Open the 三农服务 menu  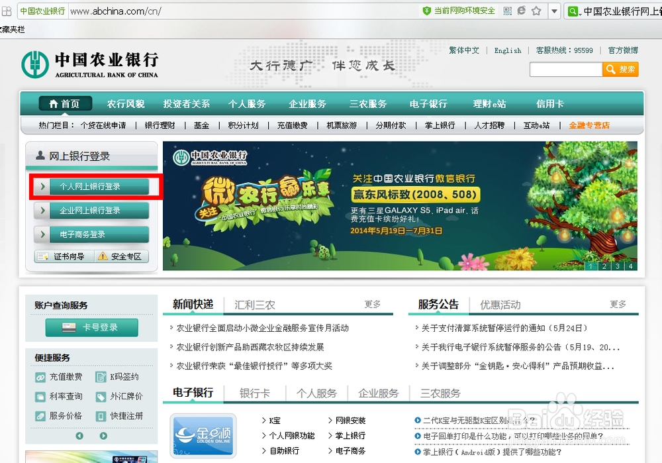367,103
